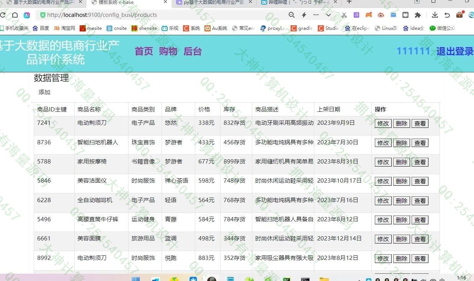Click 修改 for product 7241

point(383,123)
